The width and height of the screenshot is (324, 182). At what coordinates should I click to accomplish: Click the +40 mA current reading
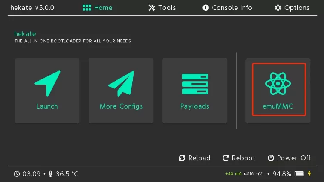[x=233, y=174]
